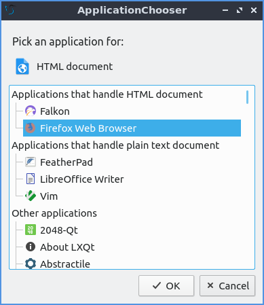Click the green Vim icon
This screenshot has height=305, width=264.
click(x=31, y=196)
